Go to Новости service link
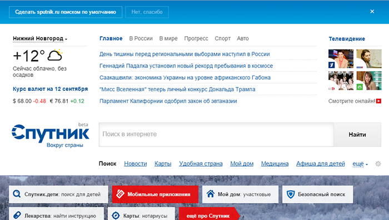This screenshot has width=389, height=220. click(136, 164)
